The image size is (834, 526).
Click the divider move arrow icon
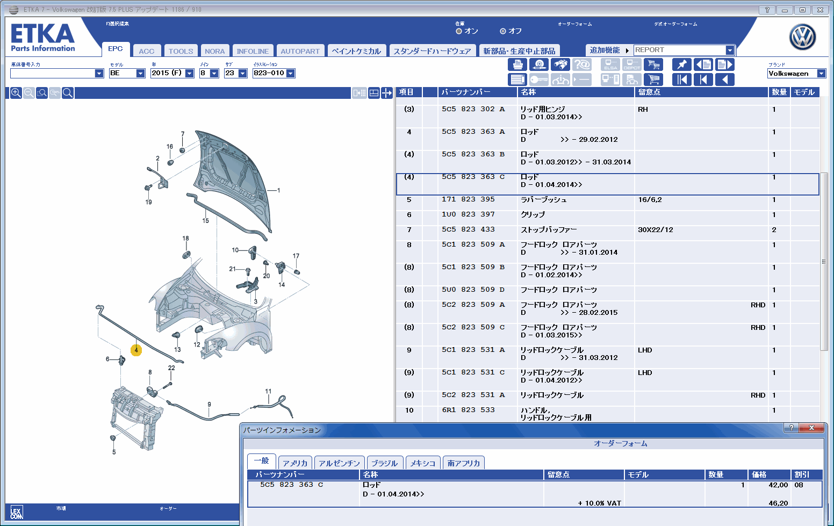pyautogui.click(x=387, y=93)
